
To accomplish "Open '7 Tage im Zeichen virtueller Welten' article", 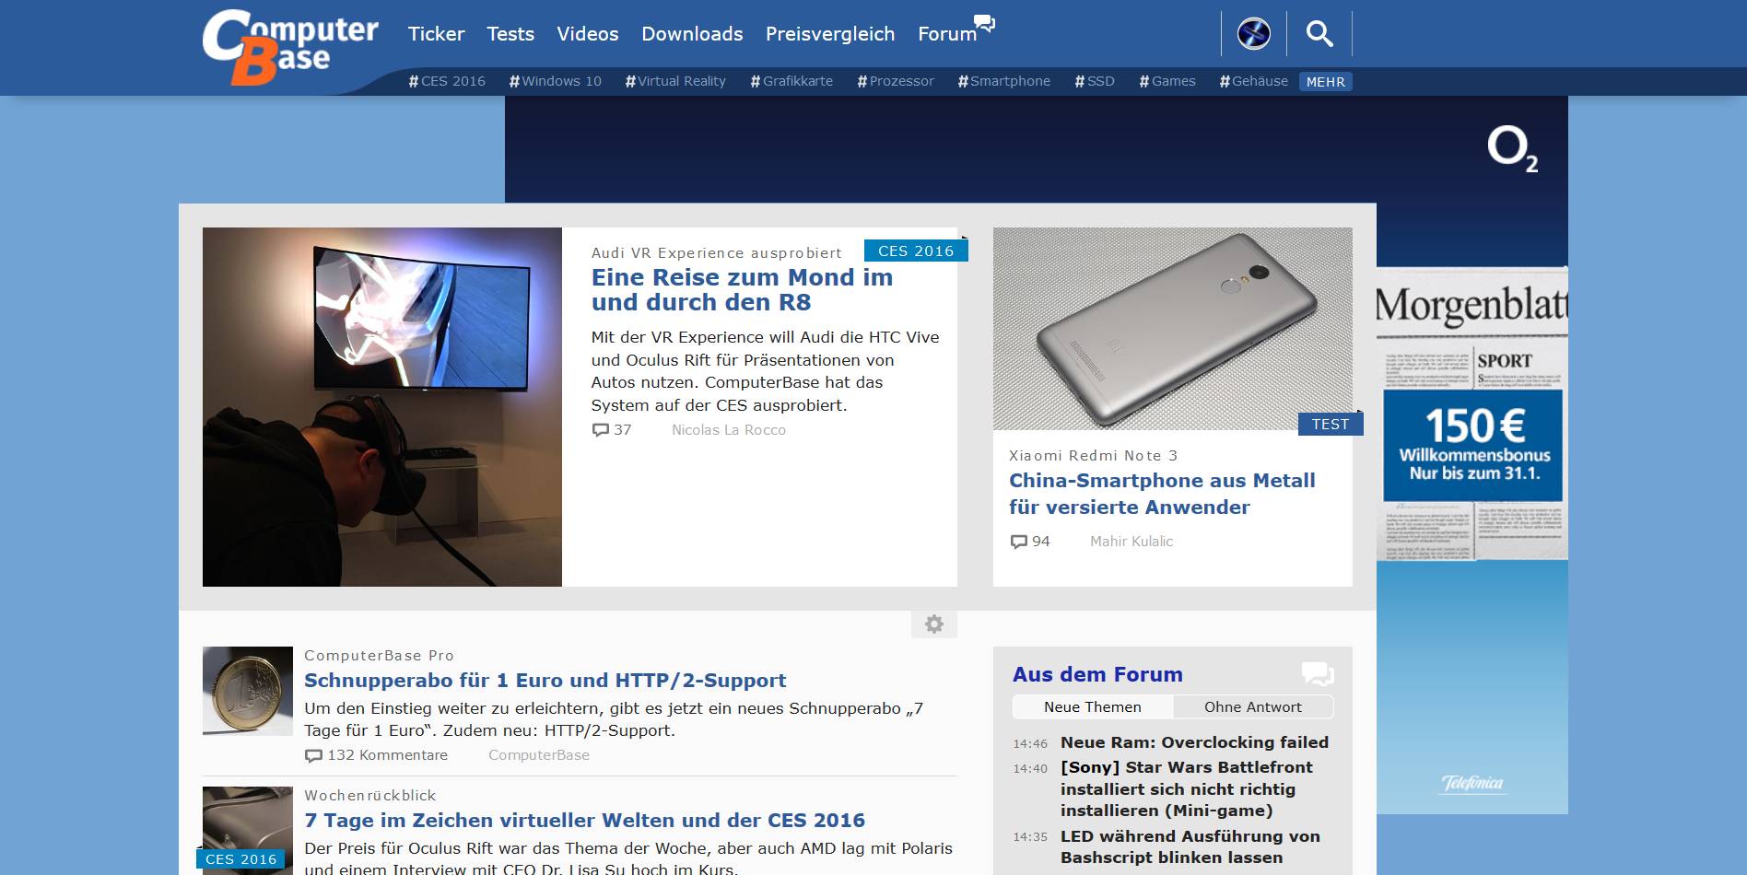I will (x=585, y=821).
